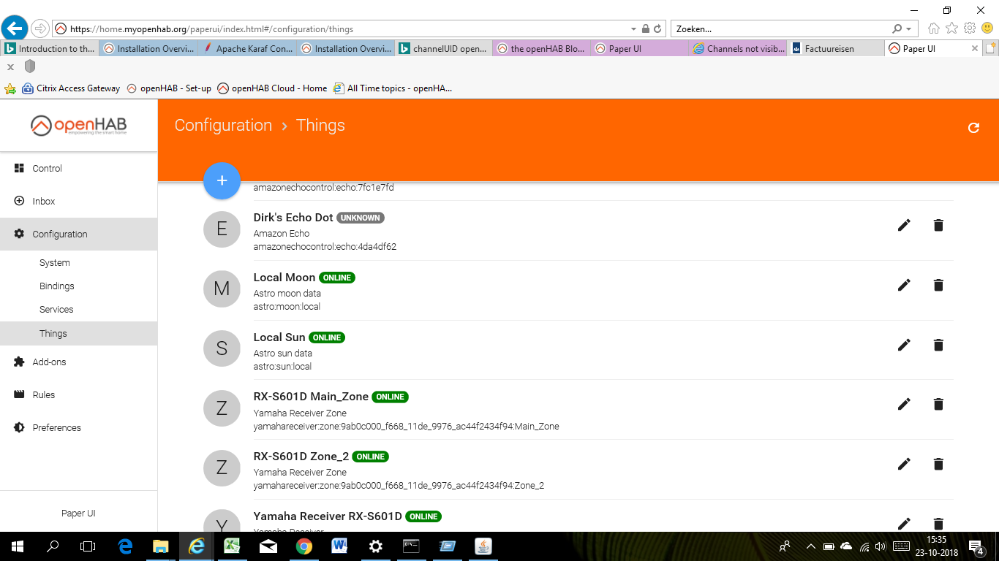999x561 pixels.
Task: Edit Dirk's Echo Dot thing
Action: [904, 225]
